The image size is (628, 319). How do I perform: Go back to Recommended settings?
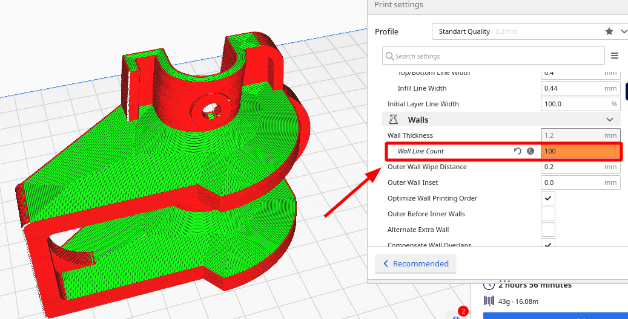(415, 264)
